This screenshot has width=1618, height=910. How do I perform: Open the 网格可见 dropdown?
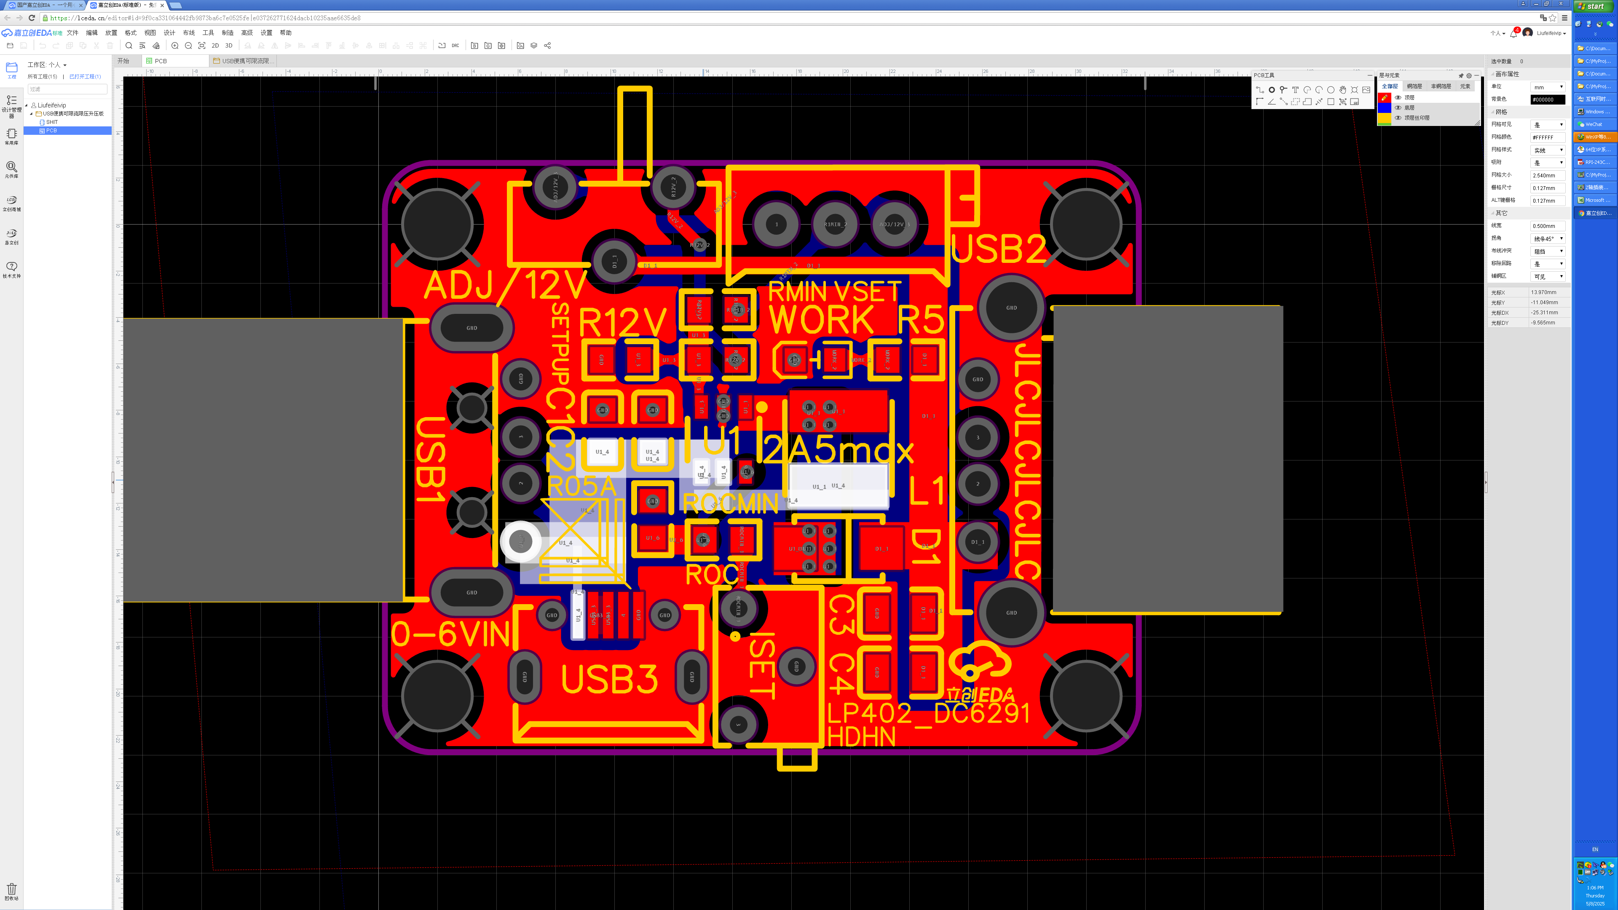pyautogui.click(x=1548, y=124)
